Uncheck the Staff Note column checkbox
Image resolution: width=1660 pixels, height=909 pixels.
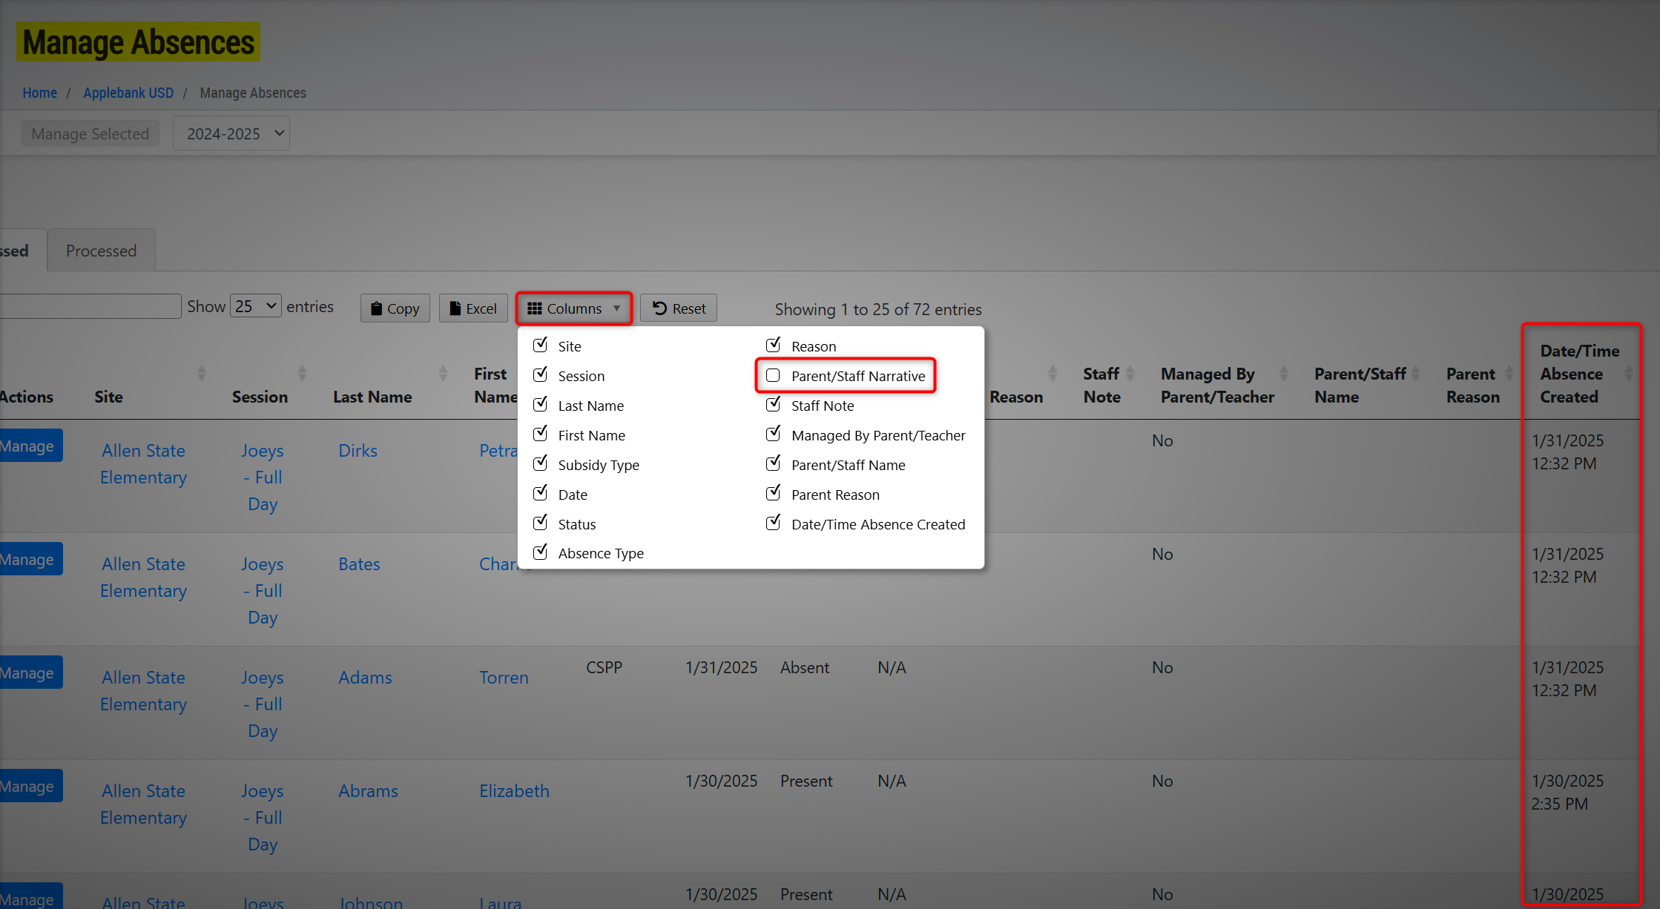(x=773, y=405)
